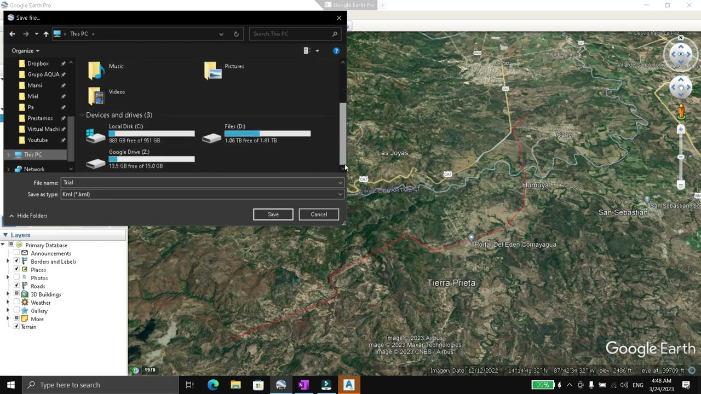The image size is (701, 394).
Task: Toggle the 3D Buildings layer checkbox
Action: [x=16, y=294]
